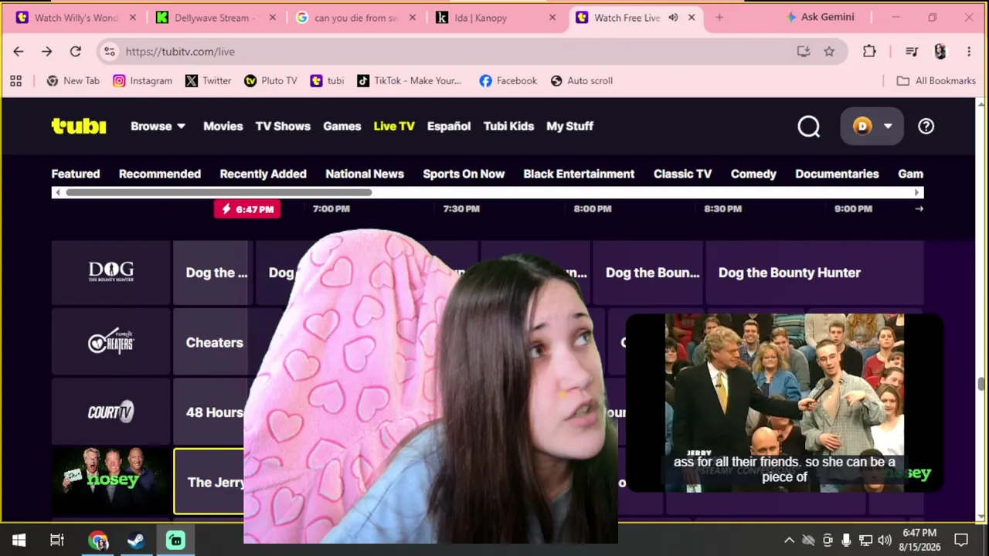This screenshot has width=989, height=556.
Task: Open the Chrome extensions puzzle icon
Action: tap(869, 52)
